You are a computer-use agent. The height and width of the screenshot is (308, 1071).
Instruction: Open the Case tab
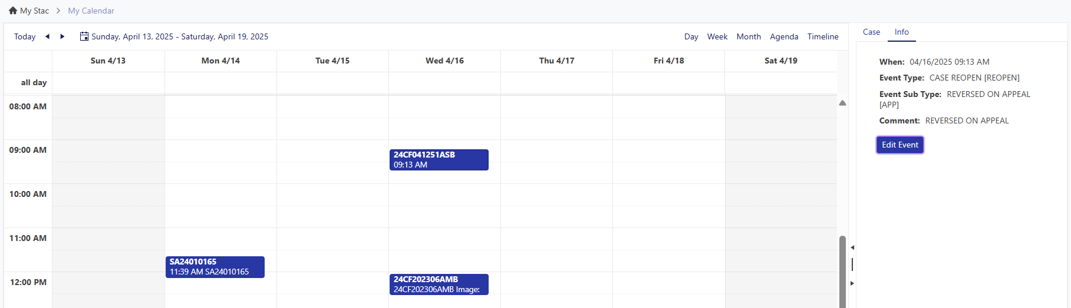pos(871,32)
